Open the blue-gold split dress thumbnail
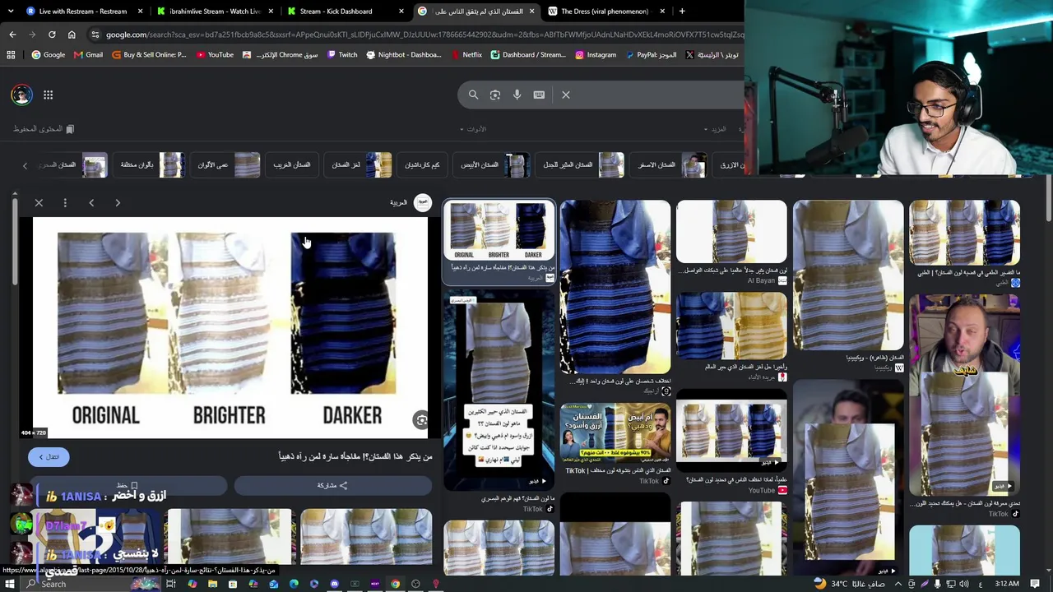Screen dimensions: 1053x592 tap(731, 326)
